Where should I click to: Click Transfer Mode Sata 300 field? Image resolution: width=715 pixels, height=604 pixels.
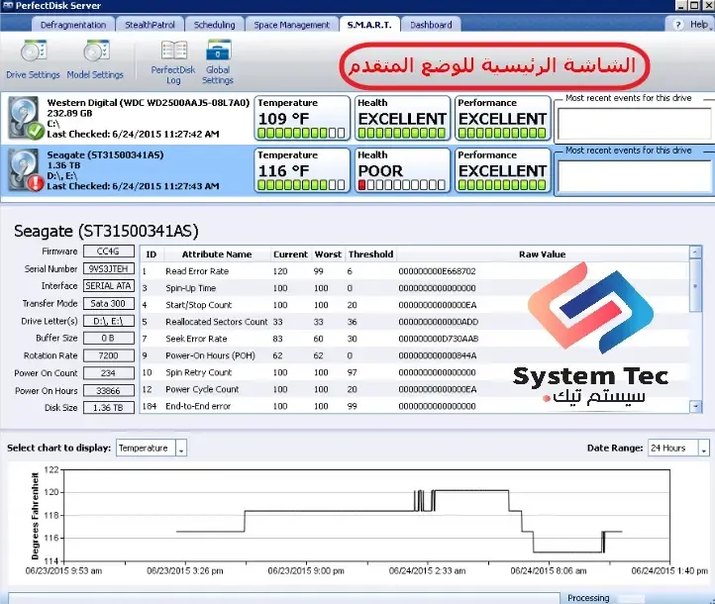[109, 304]
